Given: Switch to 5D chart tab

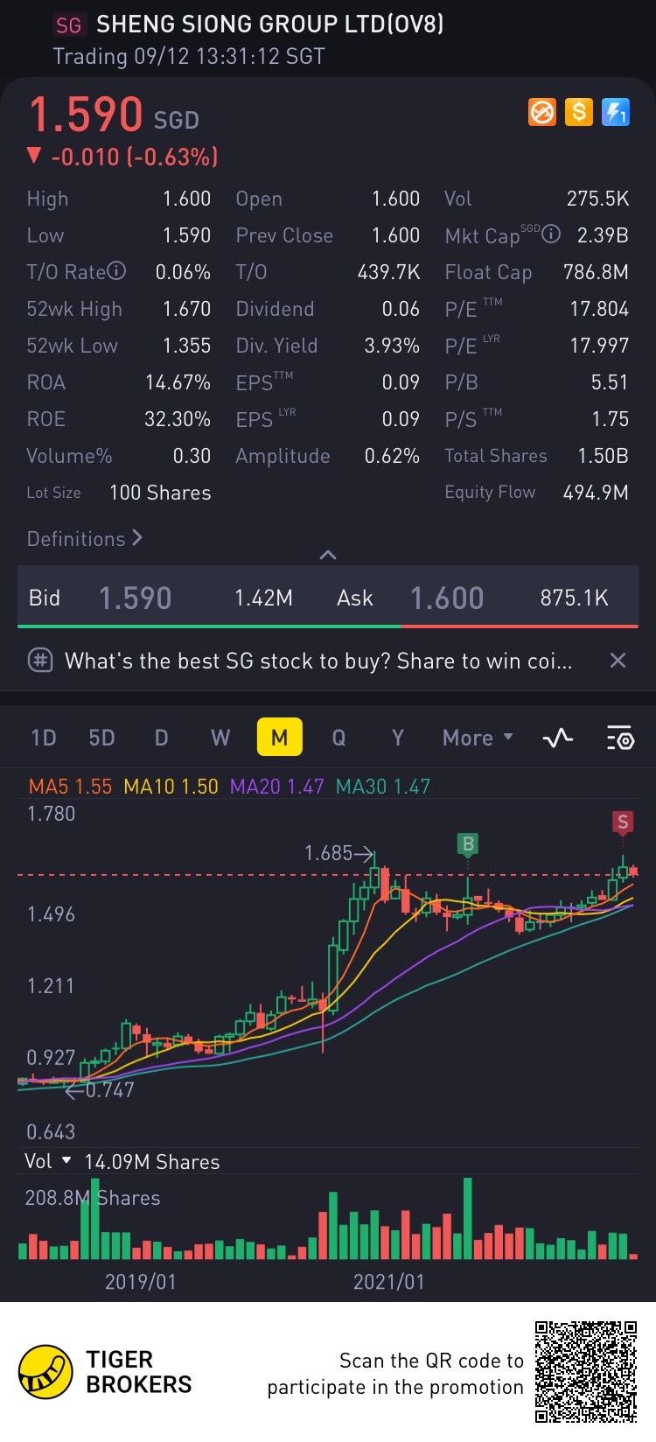Looking at the screenshot, I should click(101, 738).
